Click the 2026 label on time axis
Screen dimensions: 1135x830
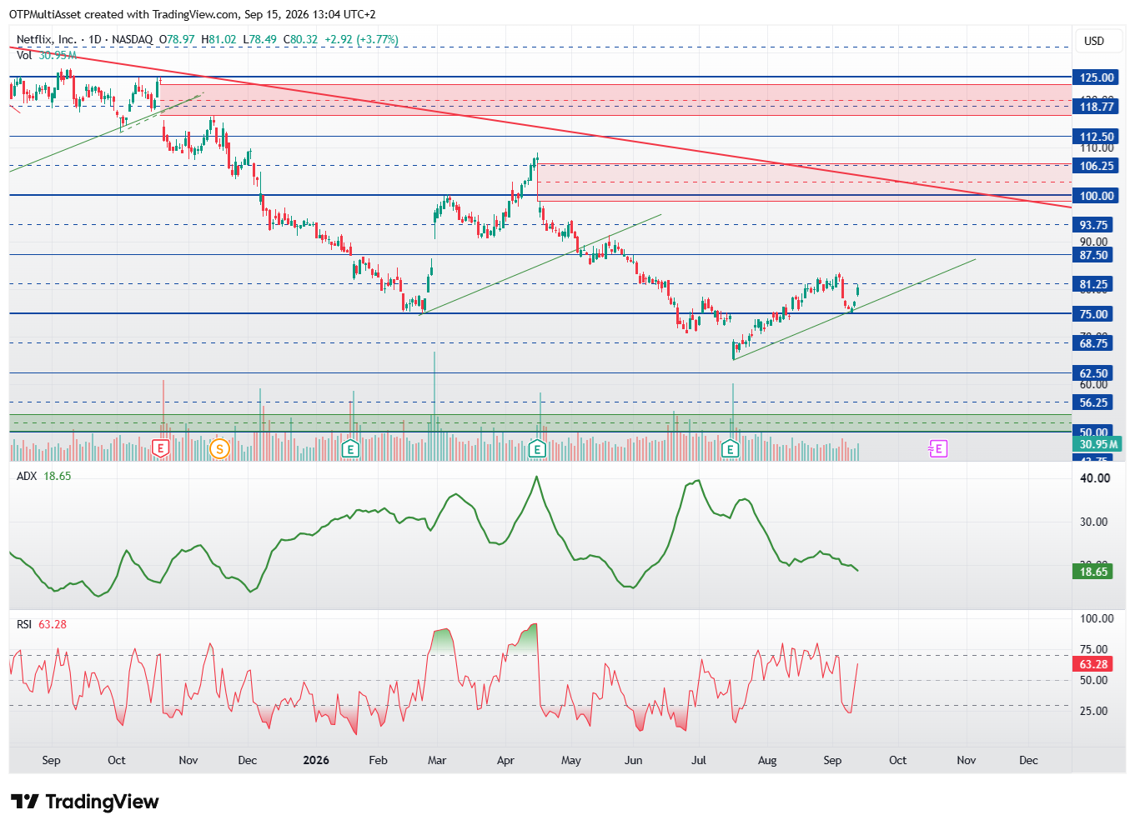[x=316, y=760]
